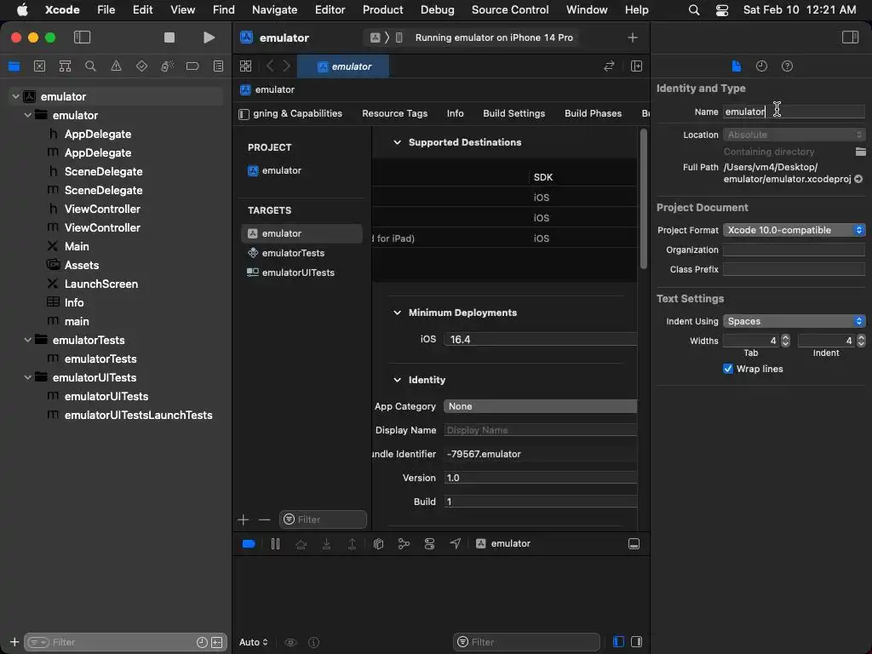This screenshot has width=872, height=654.
Task: Simulate location arrow icon
Action: 455,544
